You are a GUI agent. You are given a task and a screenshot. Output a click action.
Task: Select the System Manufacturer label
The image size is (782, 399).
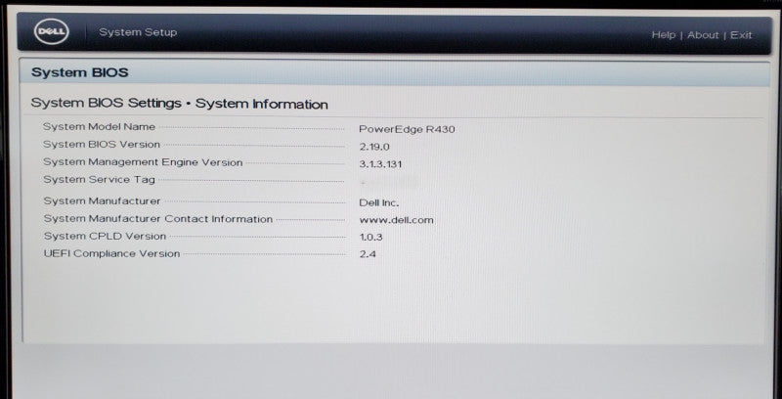tap(102, 201)
